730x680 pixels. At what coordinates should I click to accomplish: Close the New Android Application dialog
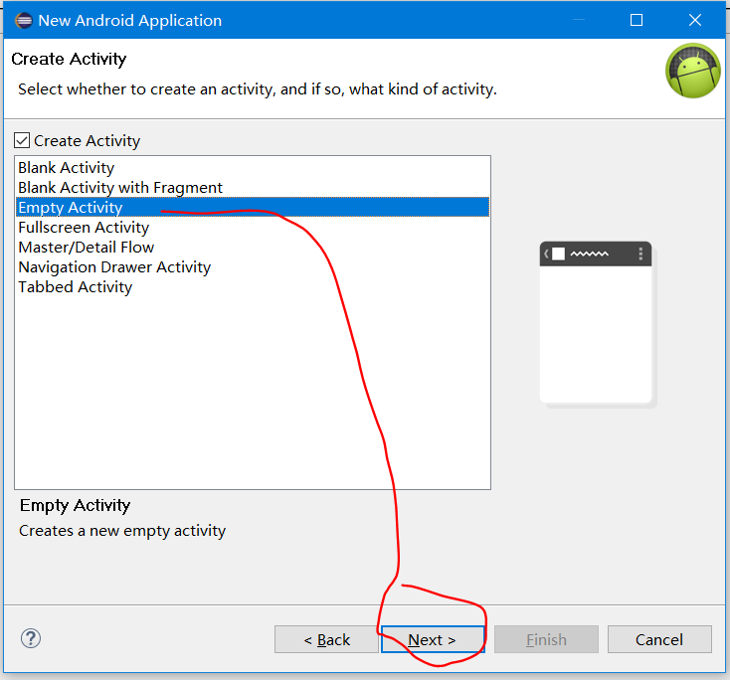click(695, 20)
